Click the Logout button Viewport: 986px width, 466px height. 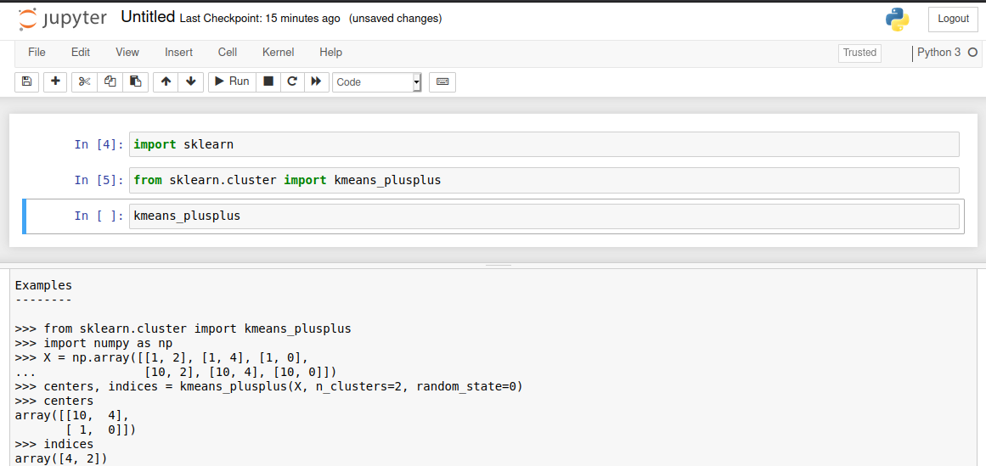pos(953,19)
